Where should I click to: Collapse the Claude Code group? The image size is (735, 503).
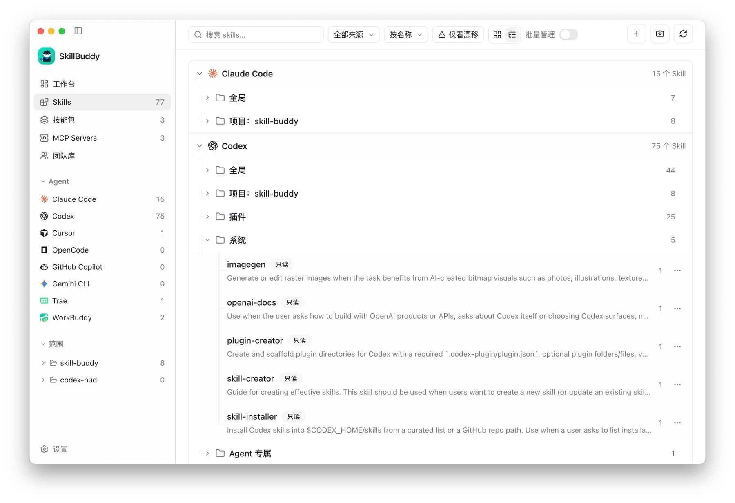[x=200, y=74]
